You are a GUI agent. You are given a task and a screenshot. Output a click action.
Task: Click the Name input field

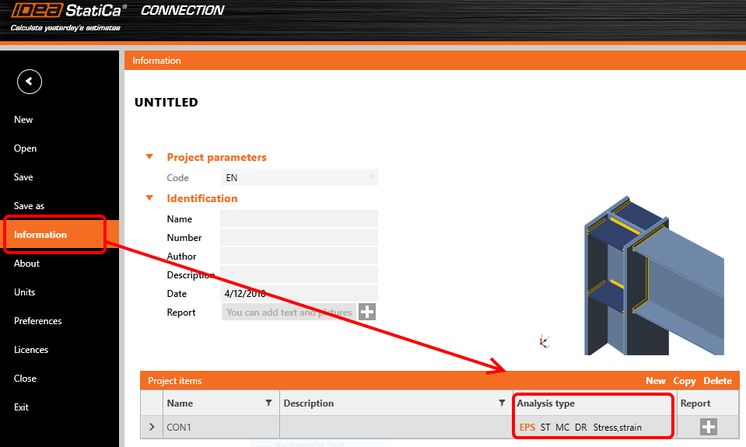pyautogui.click(x=299, y=218)
